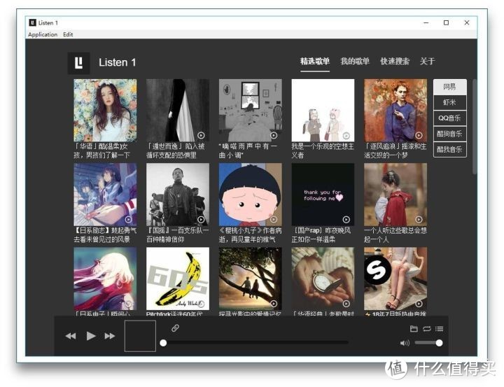Click the empty album cover box in the player
The height and width of the screenshot is (387, 504).
pyautogui.click(x=140, y=336)
